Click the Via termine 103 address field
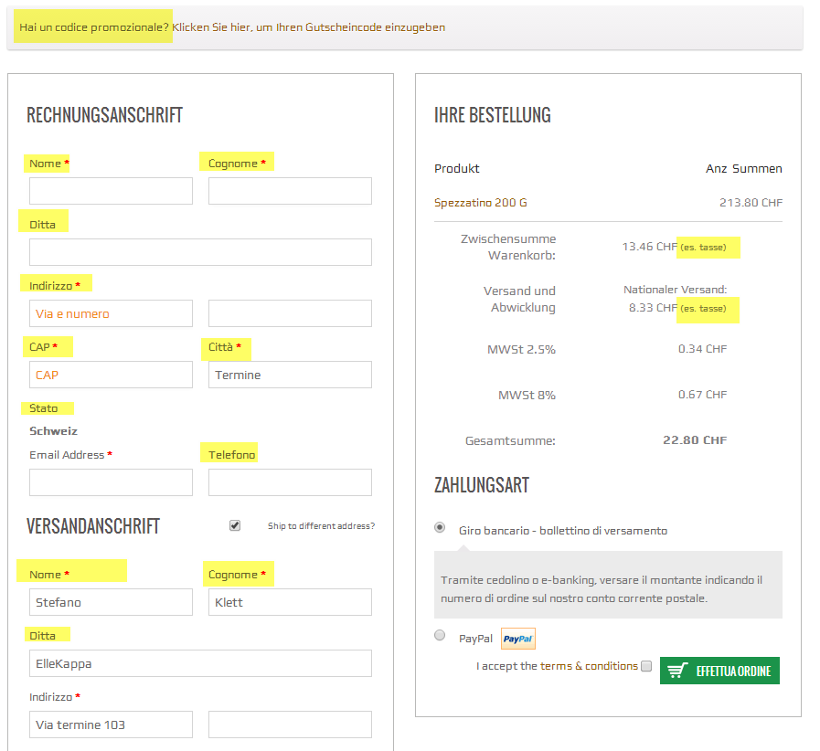Viewport: 820px width, 751px height. point(111,725)
